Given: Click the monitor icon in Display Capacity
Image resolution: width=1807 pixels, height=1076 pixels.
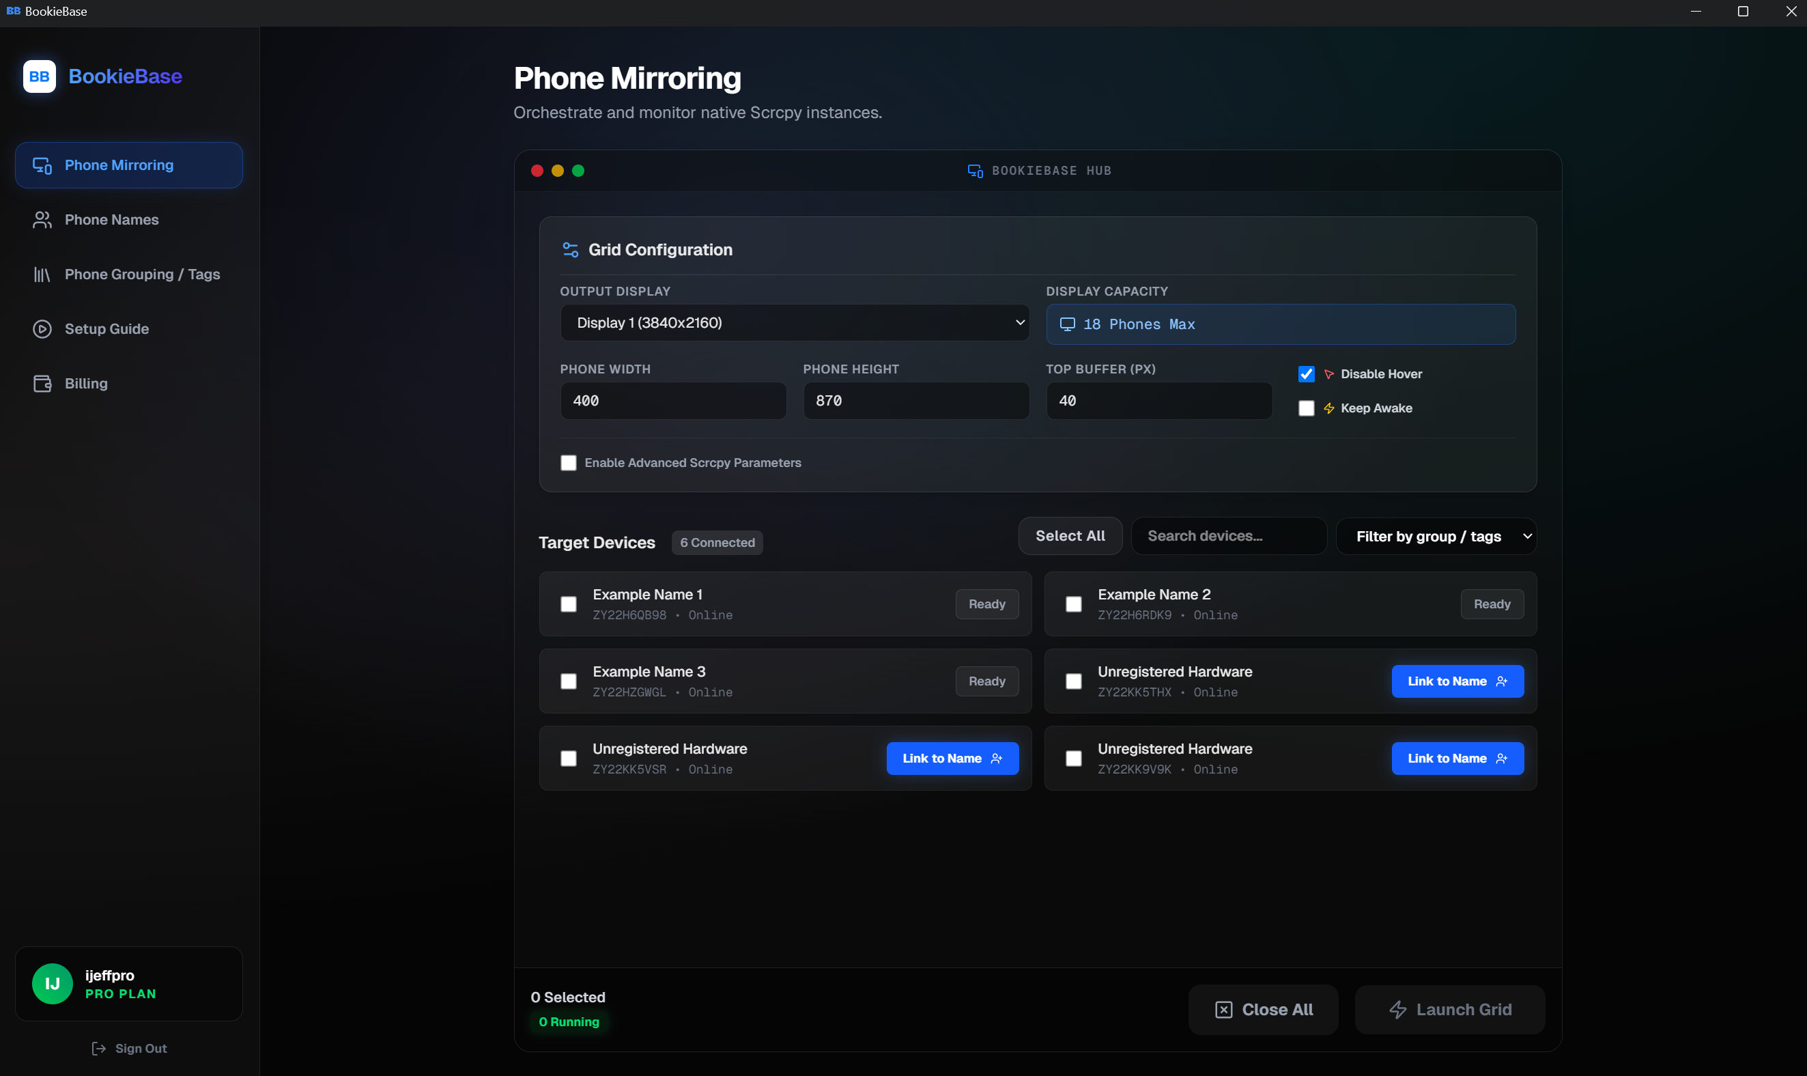Looking at the screenshot, I should click(1067, 324).
